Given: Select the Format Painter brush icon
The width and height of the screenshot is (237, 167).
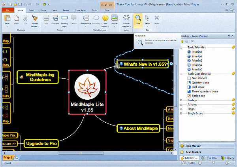Looking at the screenshot, I should pyautogui.click(x=35, y=18).
